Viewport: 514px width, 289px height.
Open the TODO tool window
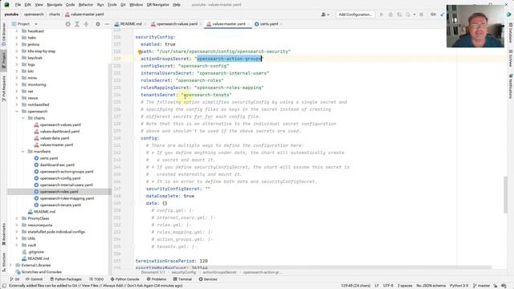click(96, 279)
